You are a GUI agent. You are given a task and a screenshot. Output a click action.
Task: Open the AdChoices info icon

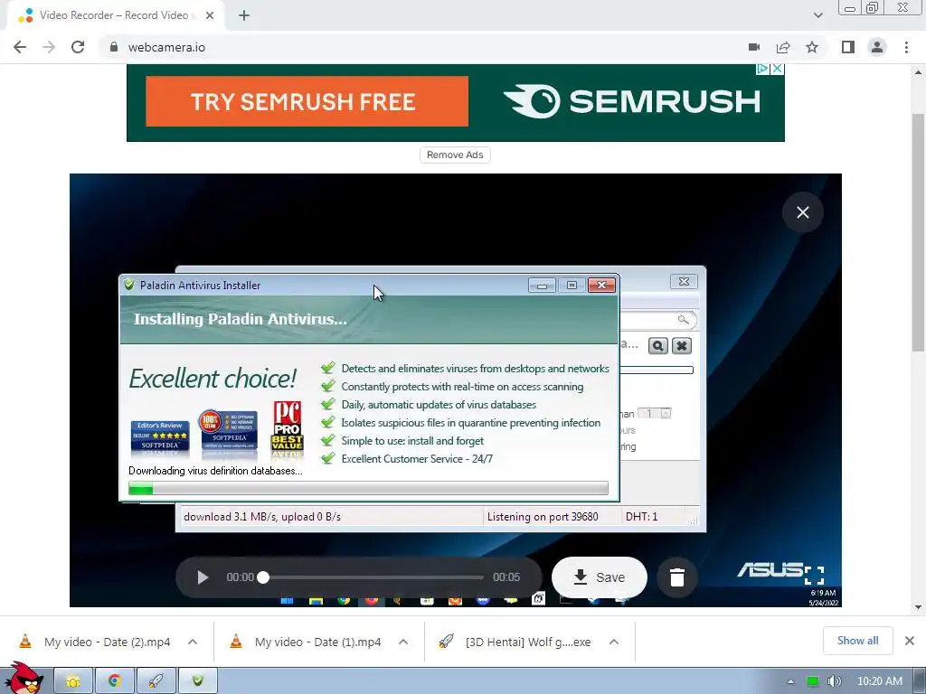[763, 69]
